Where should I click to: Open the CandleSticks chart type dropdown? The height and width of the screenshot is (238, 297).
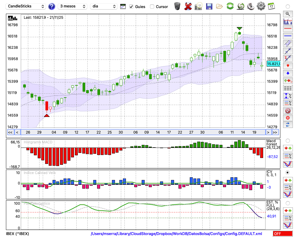tap(26, 6)
